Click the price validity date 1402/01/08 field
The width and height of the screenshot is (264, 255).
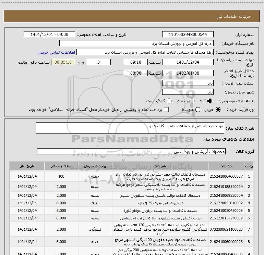(x=188, y=73)
